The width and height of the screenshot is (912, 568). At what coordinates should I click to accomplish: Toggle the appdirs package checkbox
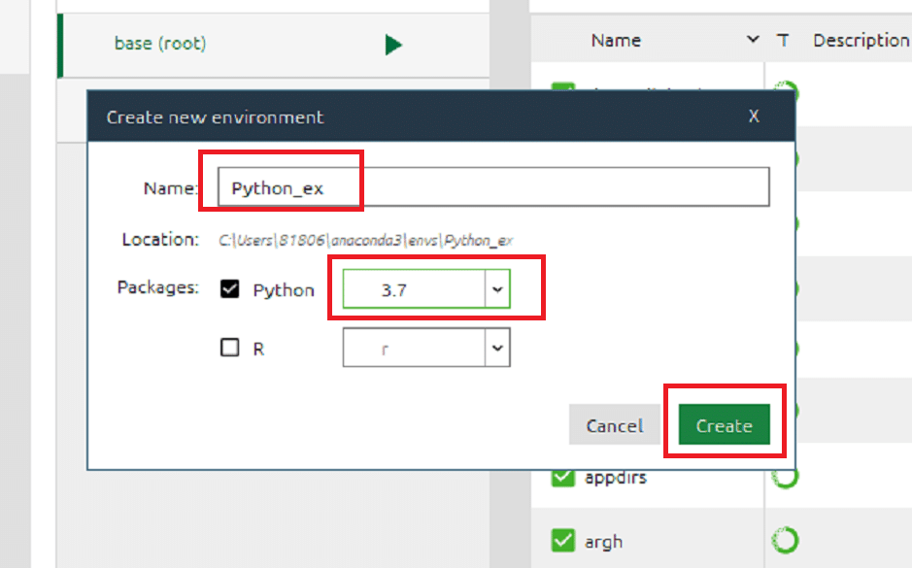[x=562, y=478]
